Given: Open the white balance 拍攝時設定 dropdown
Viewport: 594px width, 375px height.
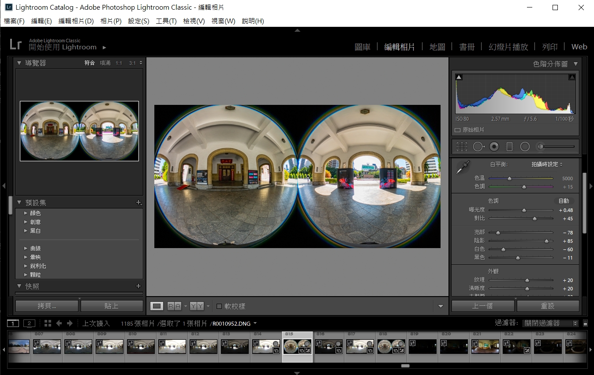Looking at the screenshot, I should coord(547,164).
